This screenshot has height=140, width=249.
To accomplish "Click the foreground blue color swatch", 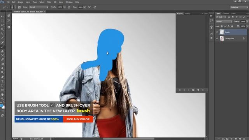I will 2,105.
